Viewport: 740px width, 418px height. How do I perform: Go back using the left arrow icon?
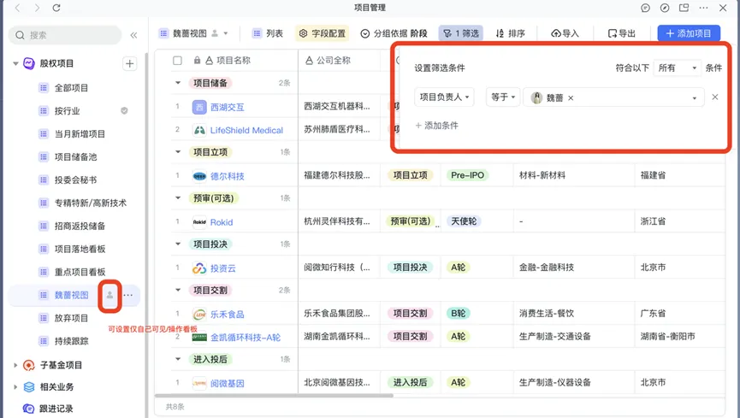pos(17,8)
